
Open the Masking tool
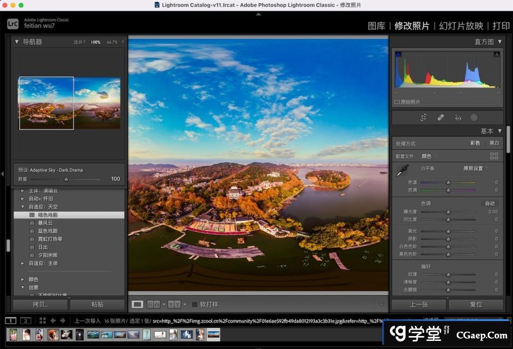[474, 118]
